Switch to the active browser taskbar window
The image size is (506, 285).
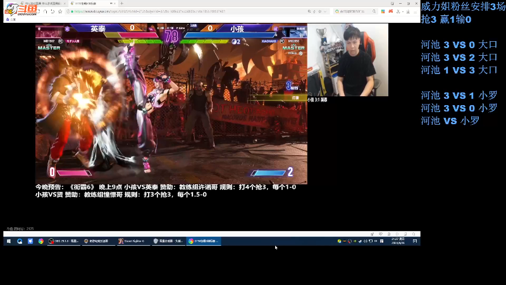click(204, 241)
